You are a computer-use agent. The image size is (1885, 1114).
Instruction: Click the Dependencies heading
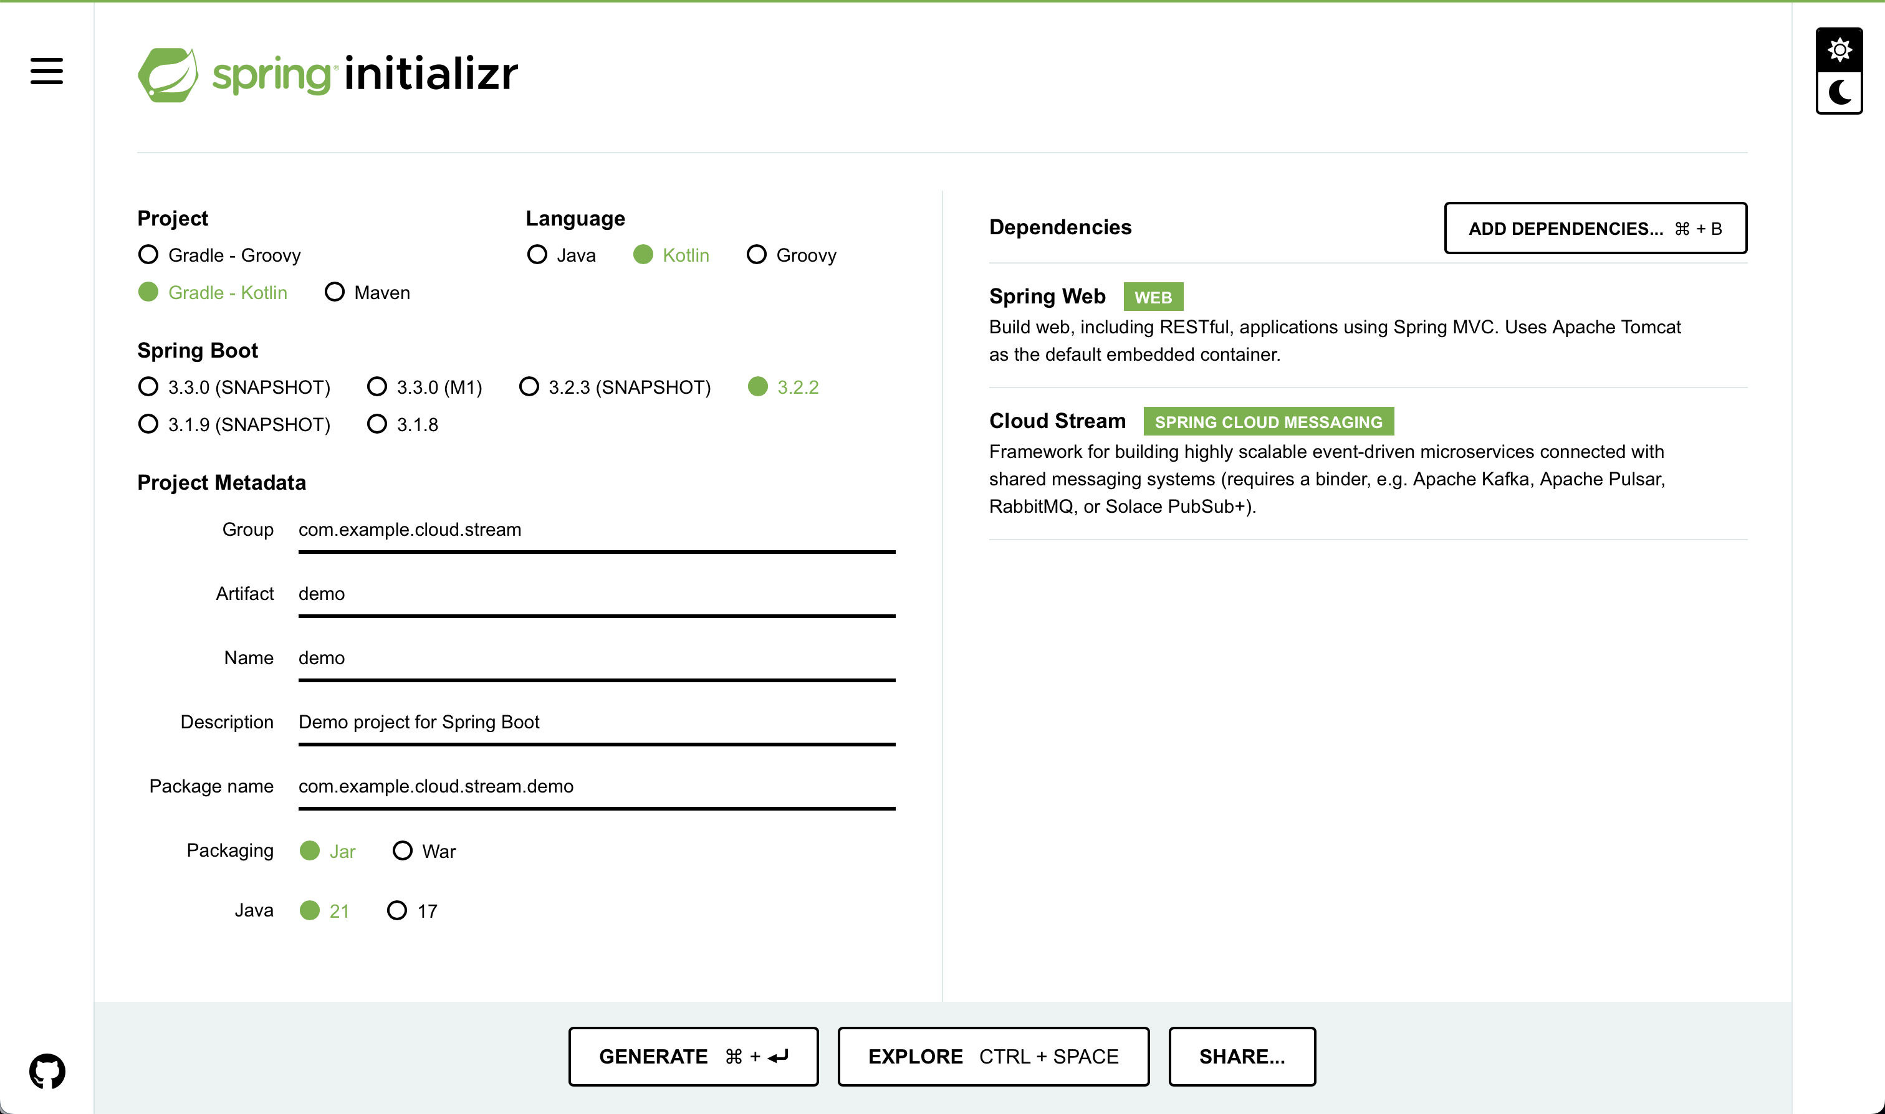(1060, 227)
